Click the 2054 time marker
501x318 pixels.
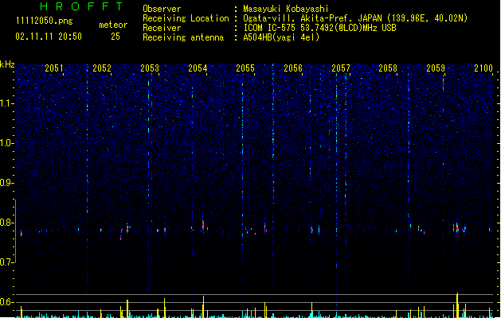click(x=198, y=68)
